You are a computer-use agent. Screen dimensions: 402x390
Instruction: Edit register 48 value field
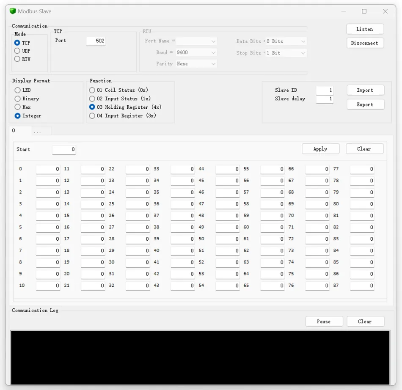coord(227,216)
